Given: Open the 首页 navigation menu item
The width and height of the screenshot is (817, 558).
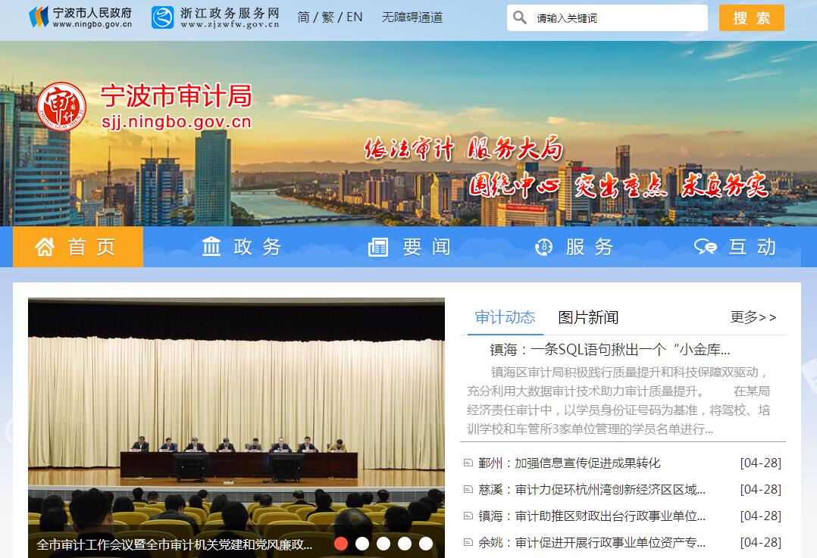Looking at the screenshot, I should [x=78, y=247].
